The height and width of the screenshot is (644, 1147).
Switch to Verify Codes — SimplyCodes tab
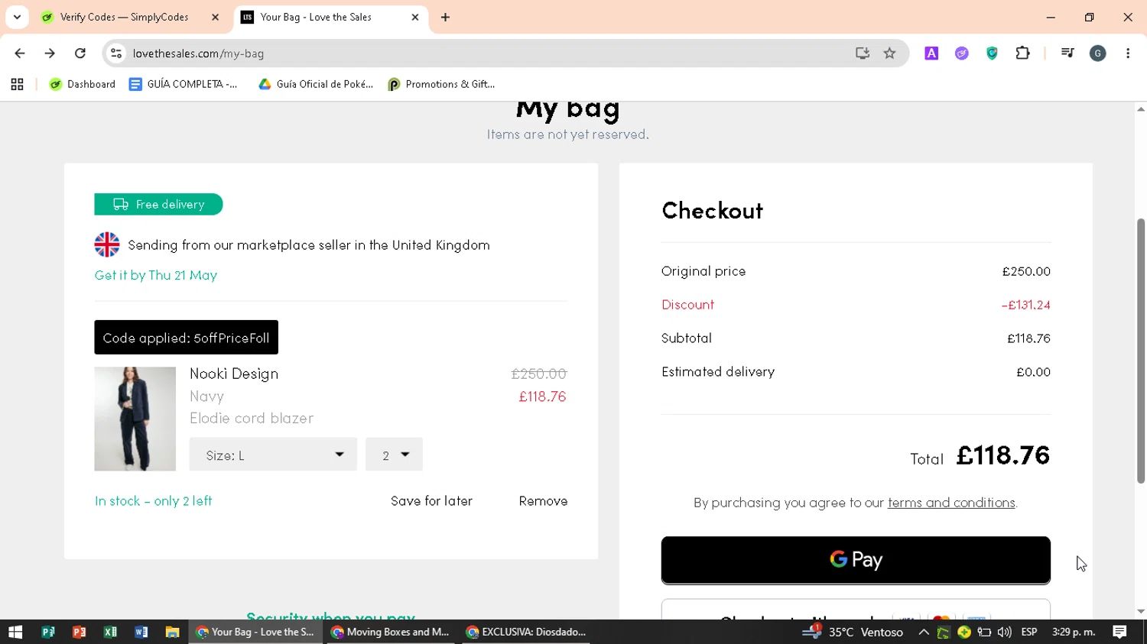pos(124,17)
